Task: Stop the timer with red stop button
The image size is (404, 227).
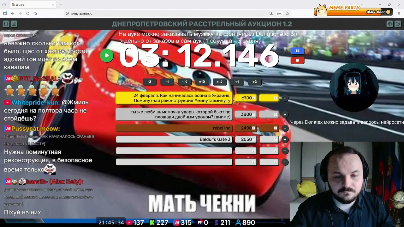Action: 297,60
